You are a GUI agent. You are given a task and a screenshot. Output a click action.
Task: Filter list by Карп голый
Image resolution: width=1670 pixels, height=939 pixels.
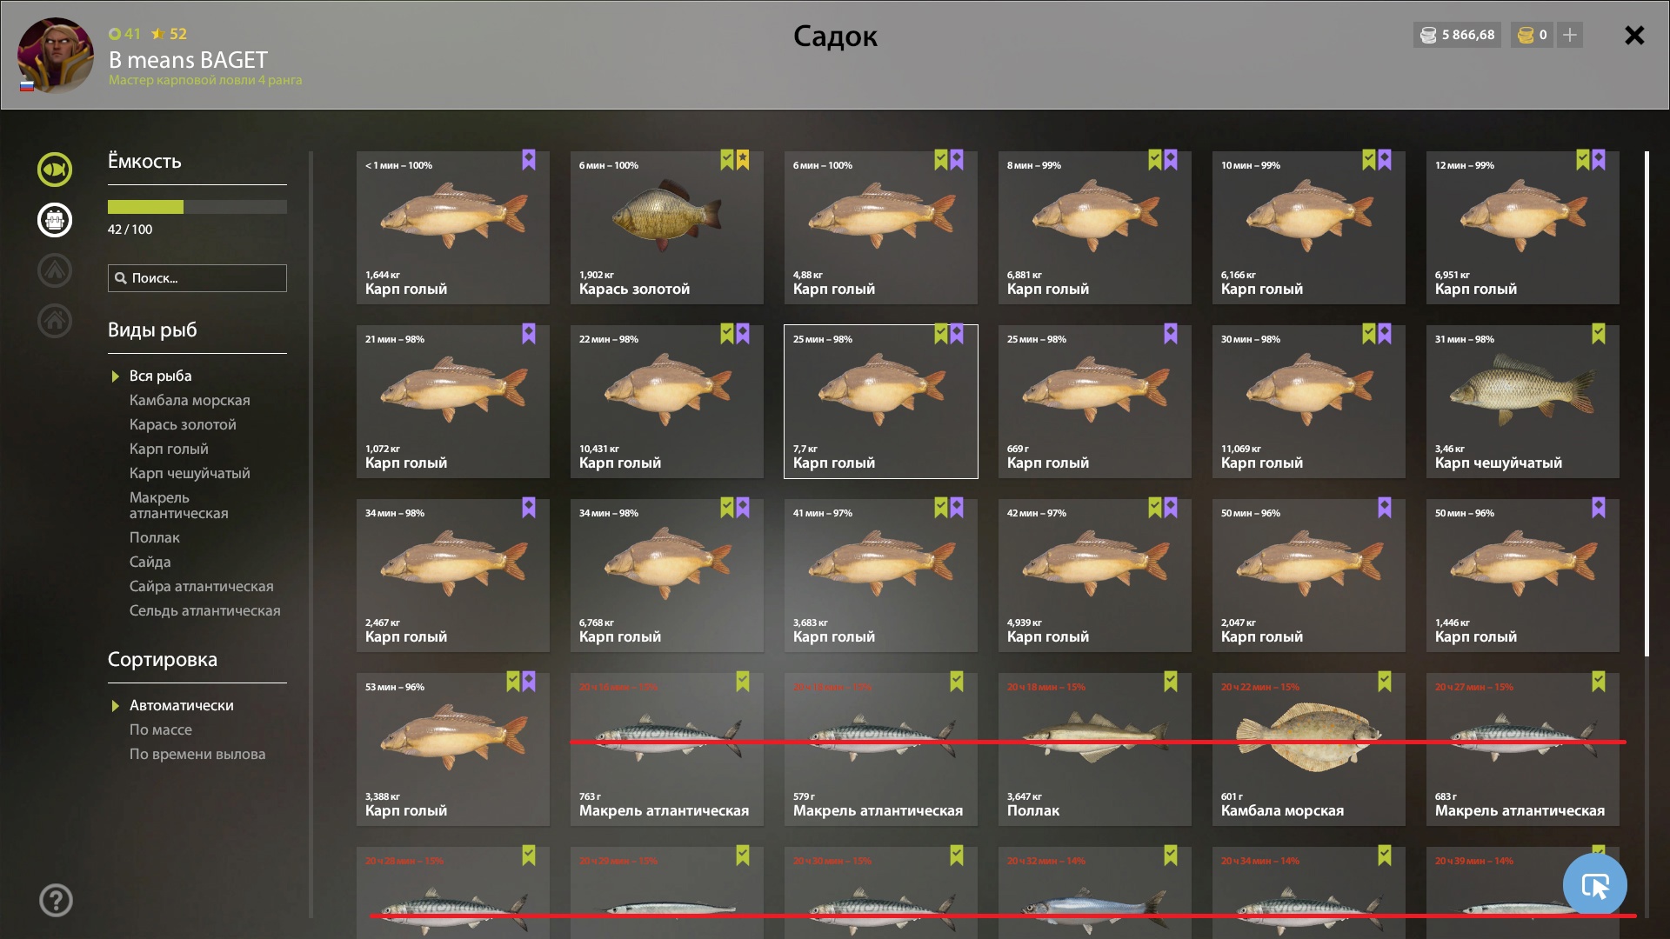169,449
